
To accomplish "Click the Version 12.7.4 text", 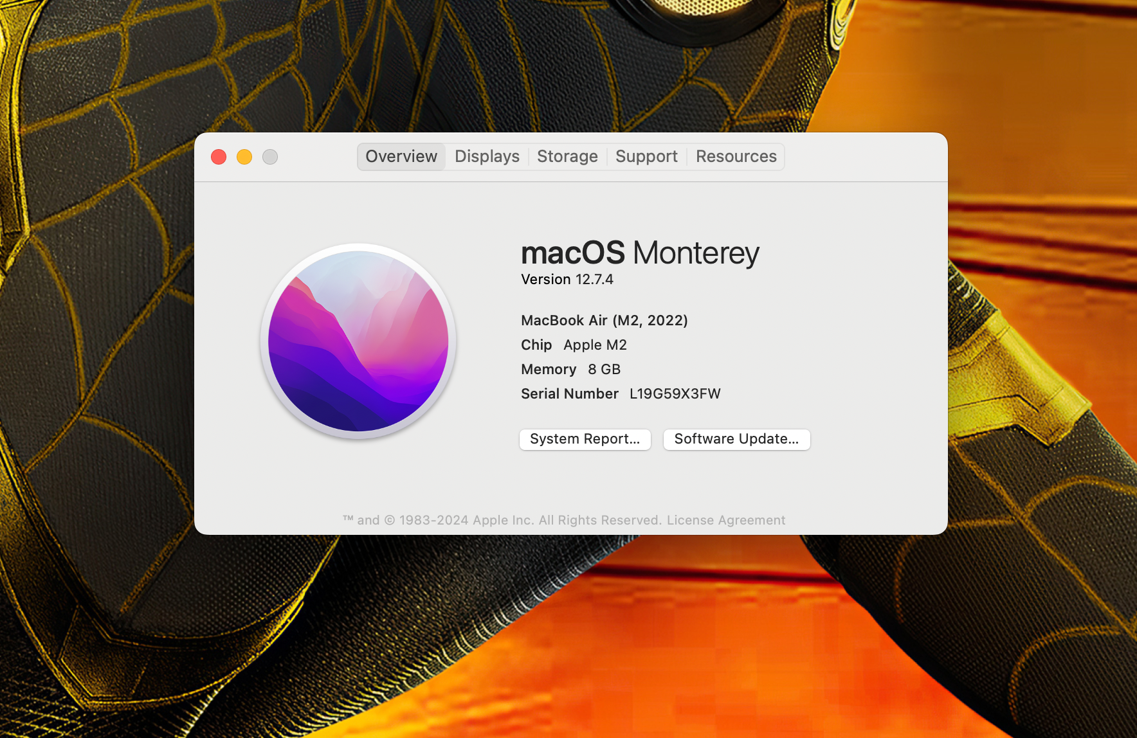I will [x=567, y=280].
